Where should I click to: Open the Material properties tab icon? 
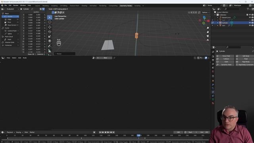coord(213,103)
